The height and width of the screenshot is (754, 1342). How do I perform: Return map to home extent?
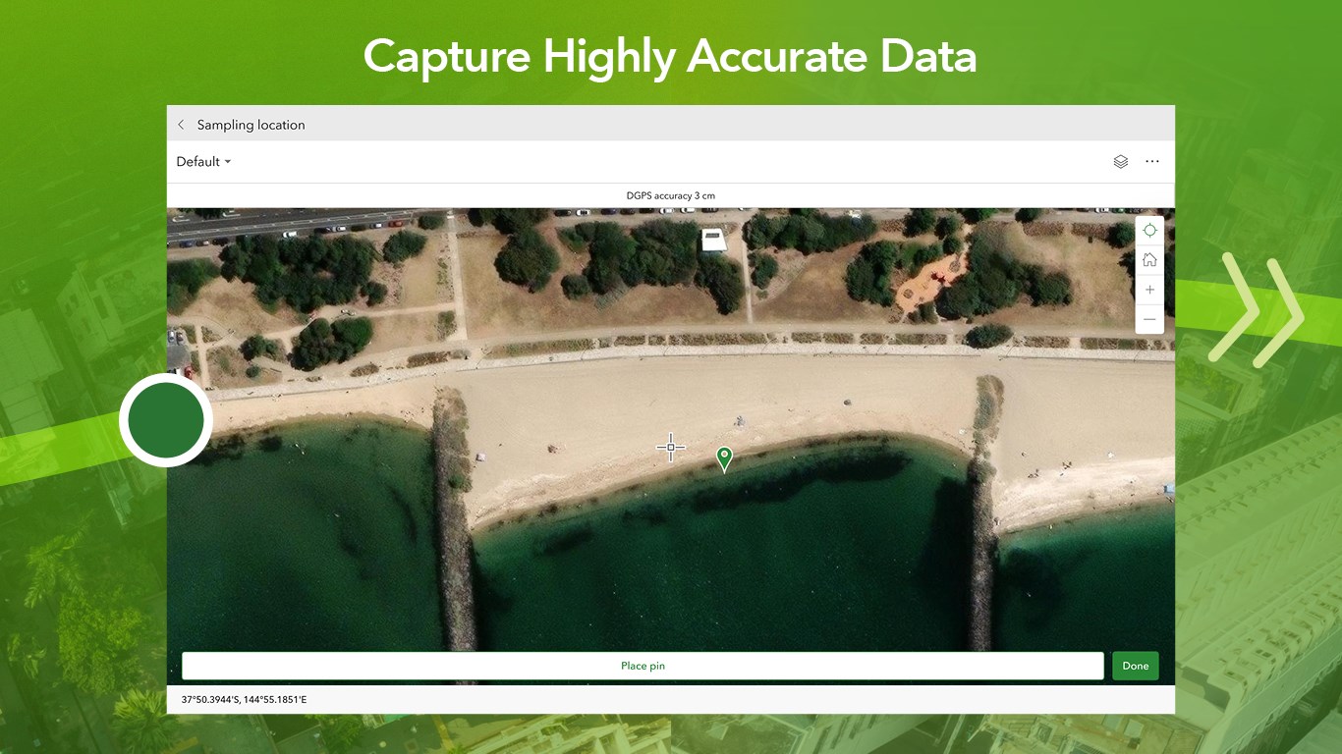(1149, 260)
